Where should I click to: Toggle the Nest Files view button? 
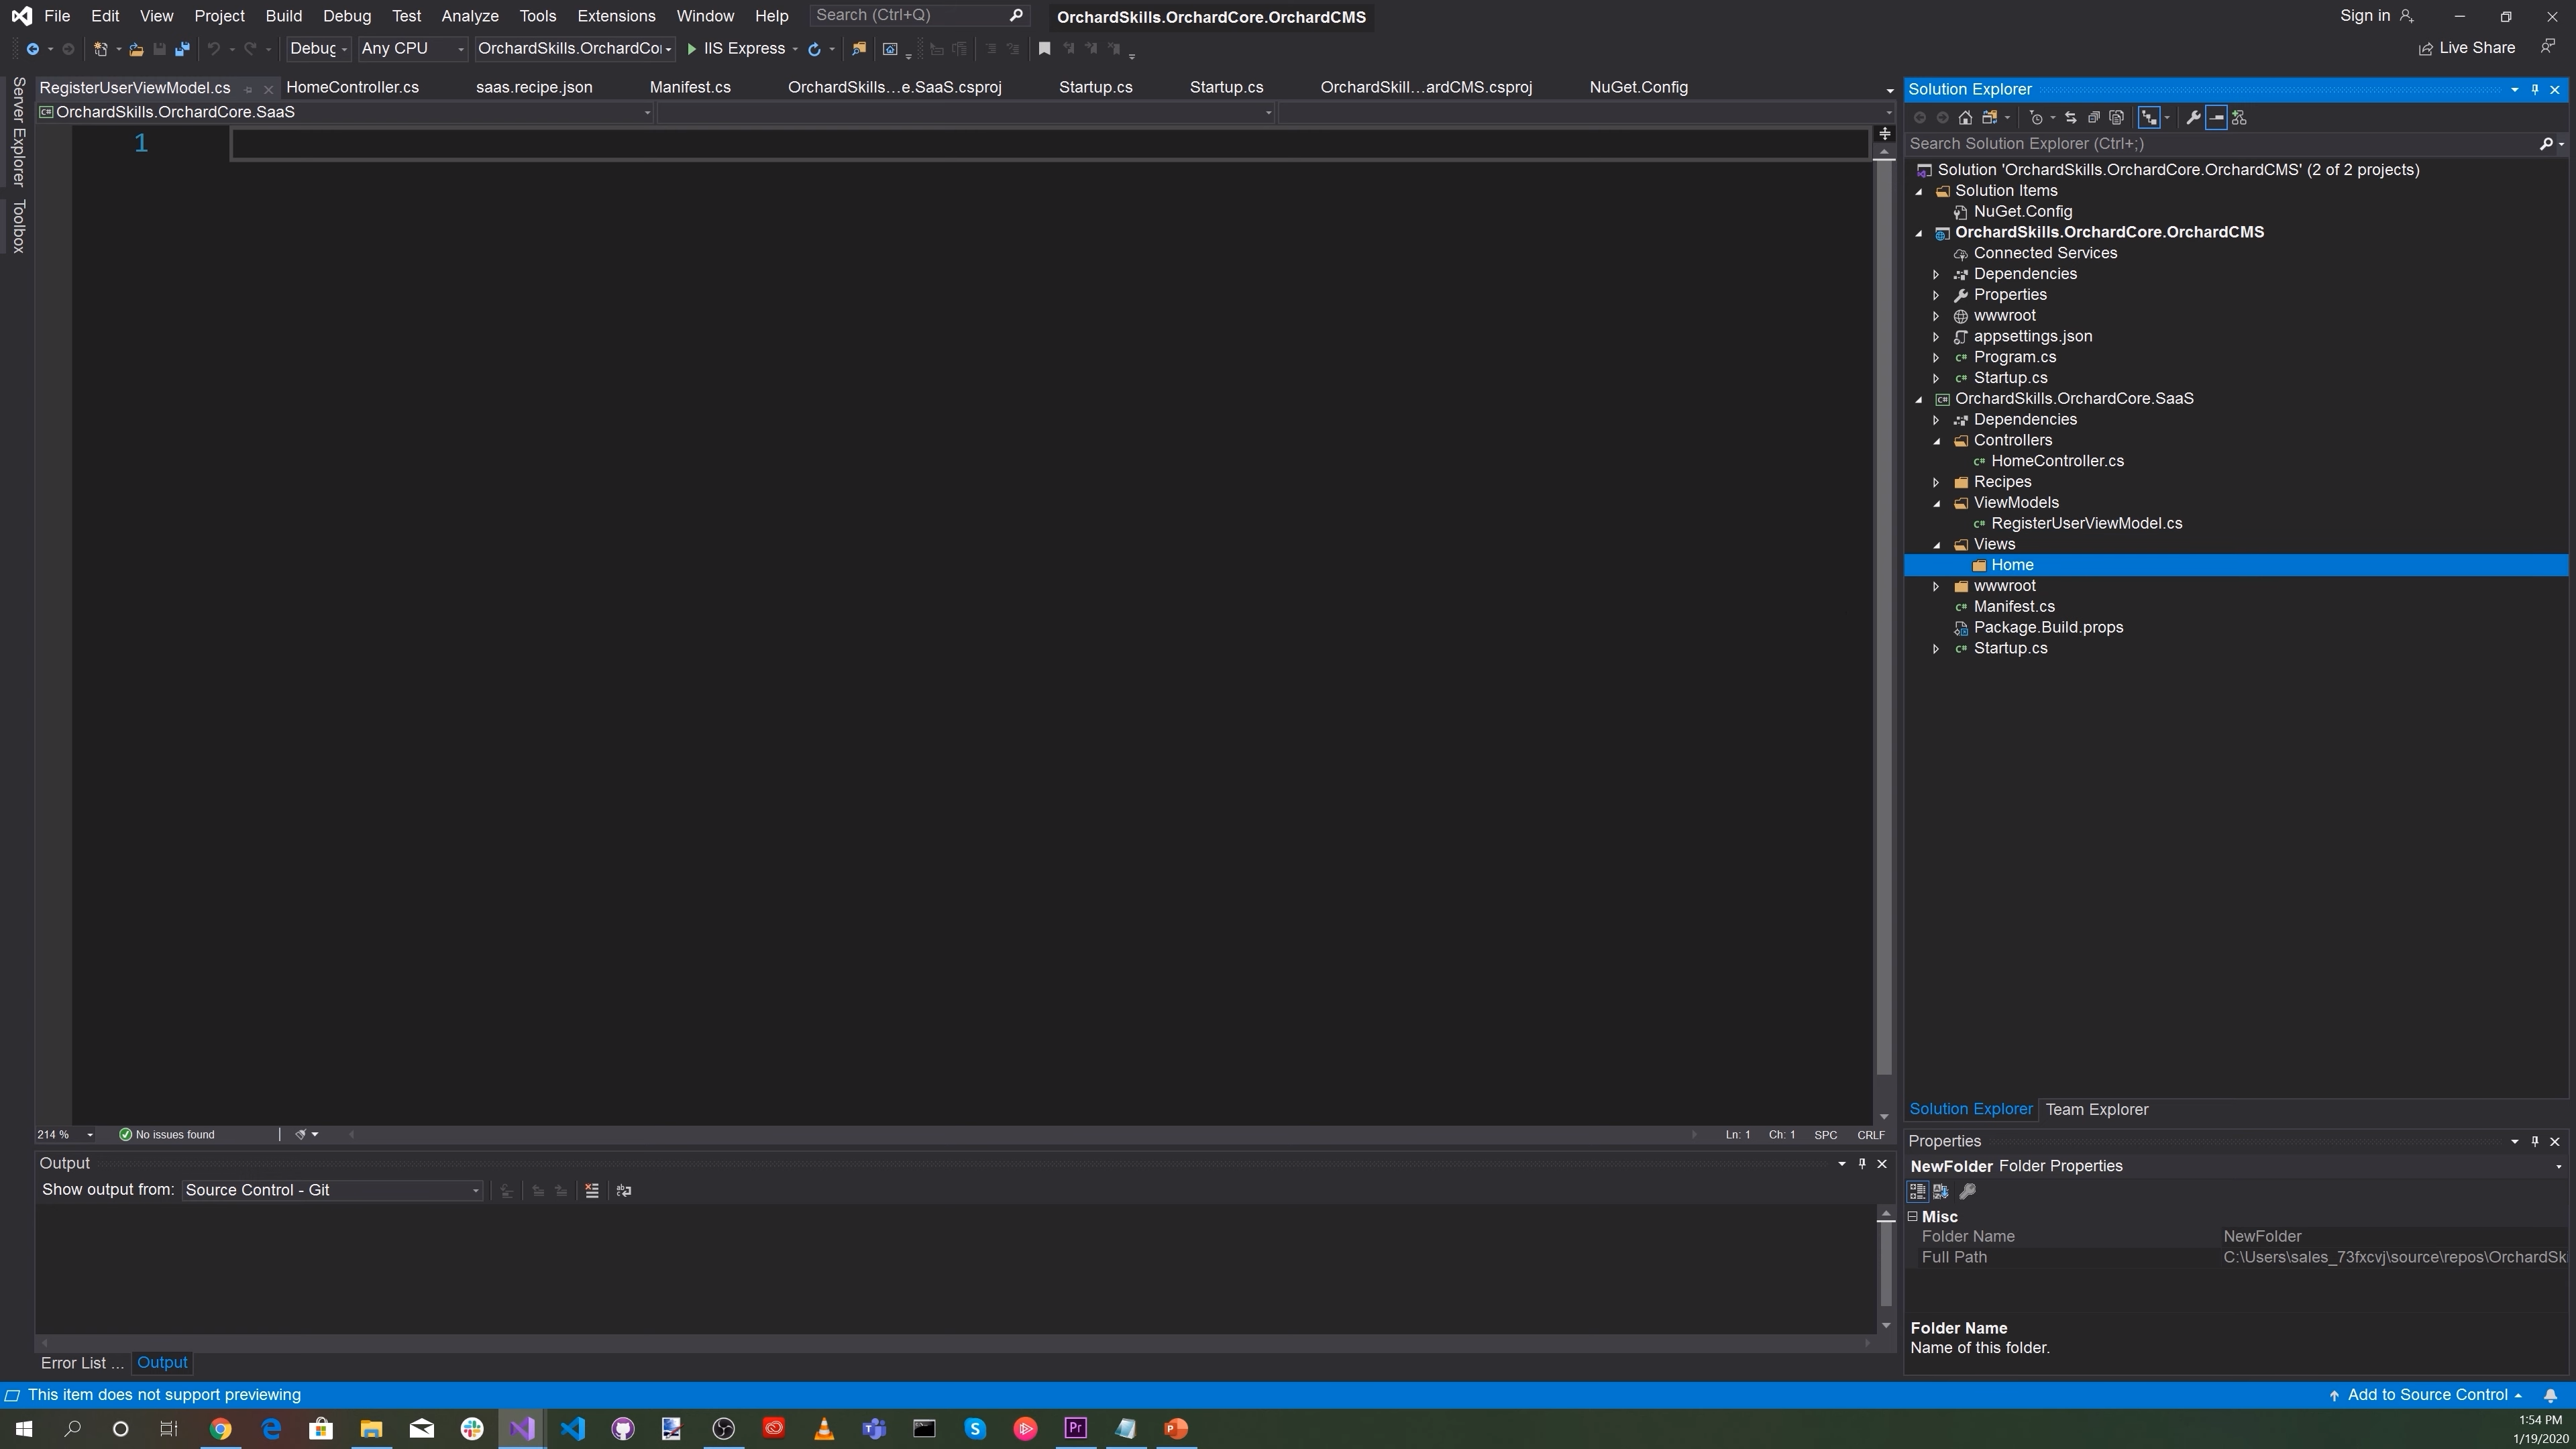point(2149,118)
